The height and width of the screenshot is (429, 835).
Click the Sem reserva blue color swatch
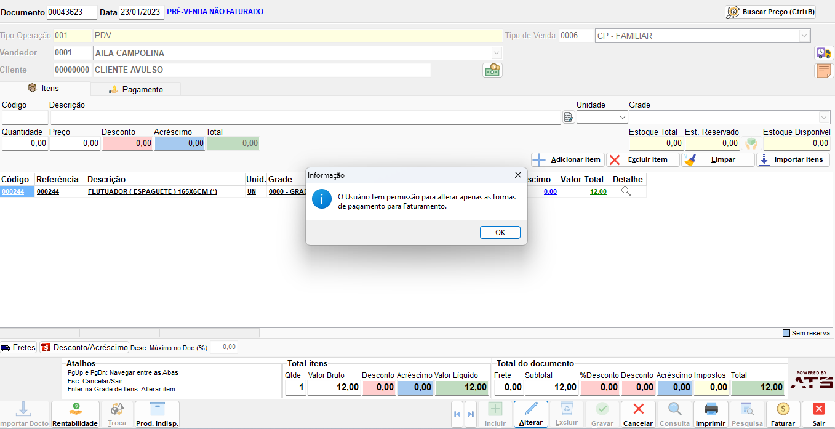click(x=786, y=333)
